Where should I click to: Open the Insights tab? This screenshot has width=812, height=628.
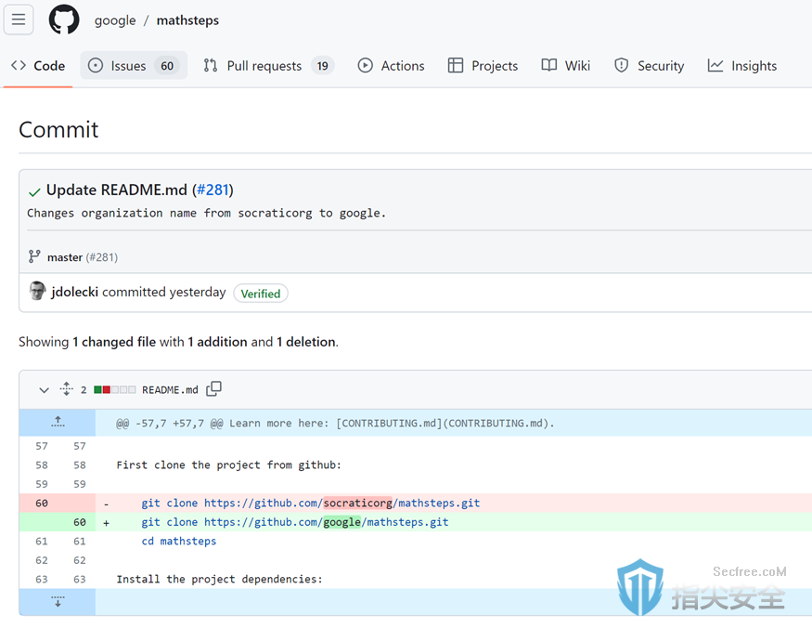coord(742,66)
